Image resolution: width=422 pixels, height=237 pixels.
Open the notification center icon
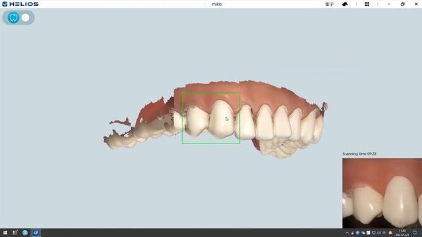click(x=415, y=232)
